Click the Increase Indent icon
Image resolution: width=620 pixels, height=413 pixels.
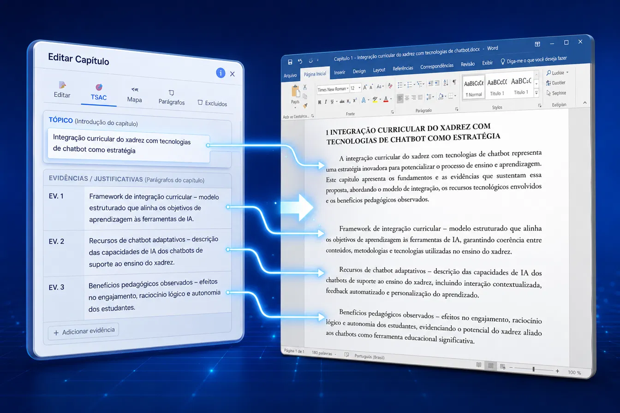point(437,83)
